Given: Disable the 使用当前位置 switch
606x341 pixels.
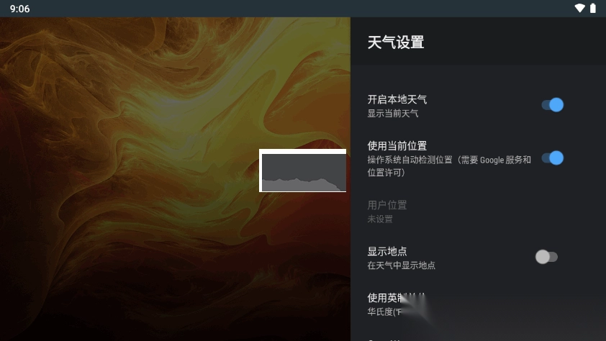Looking at the screenshot, I should point(553,158).
